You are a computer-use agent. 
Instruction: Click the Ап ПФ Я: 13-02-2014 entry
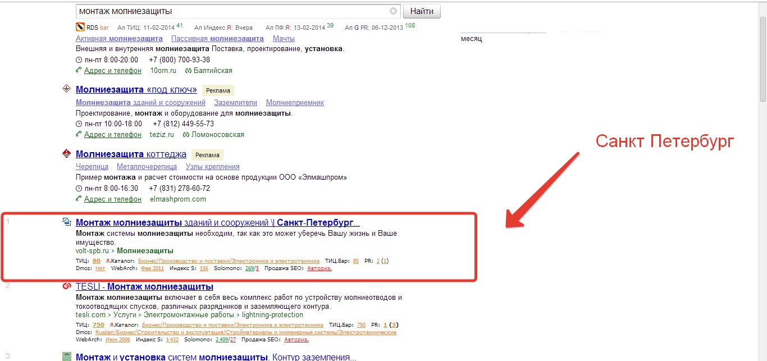299,26
